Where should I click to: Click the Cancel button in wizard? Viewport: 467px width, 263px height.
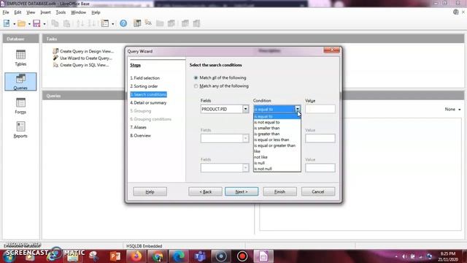coord(318,191)
